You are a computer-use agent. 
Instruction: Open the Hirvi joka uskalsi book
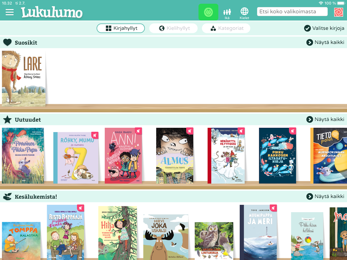tap(166, 237)
